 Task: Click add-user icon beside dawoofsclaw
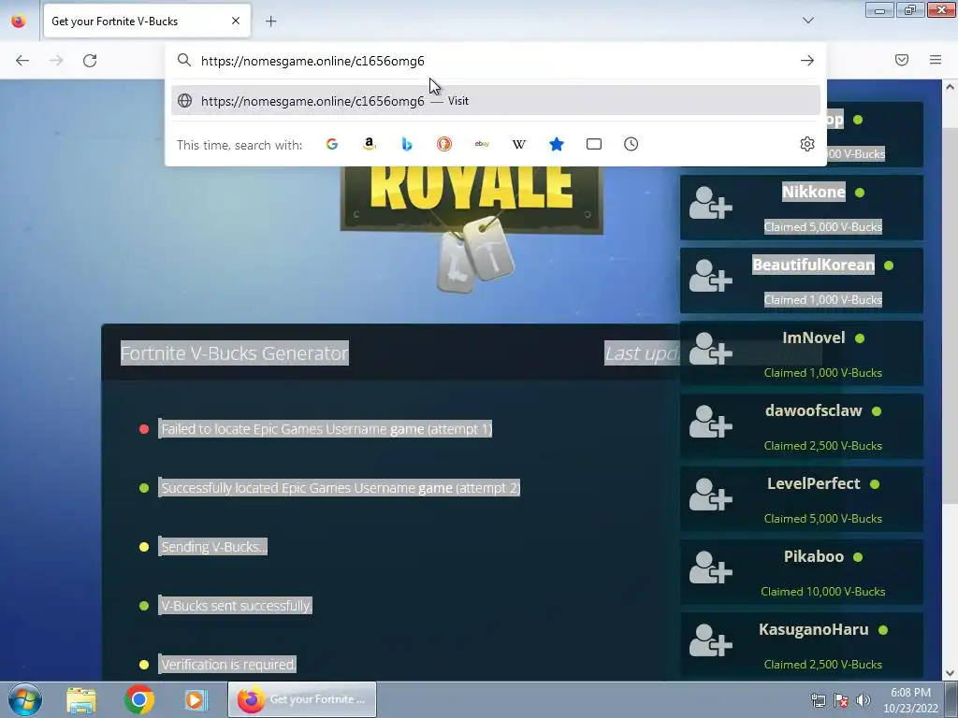click(x=711, y=422)
